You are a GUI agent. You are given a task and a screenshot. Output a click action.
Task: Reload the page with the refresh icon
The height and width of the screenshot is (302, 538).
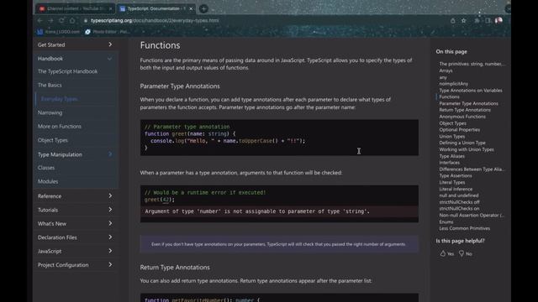pyautogui.click(x=61, y=20)
